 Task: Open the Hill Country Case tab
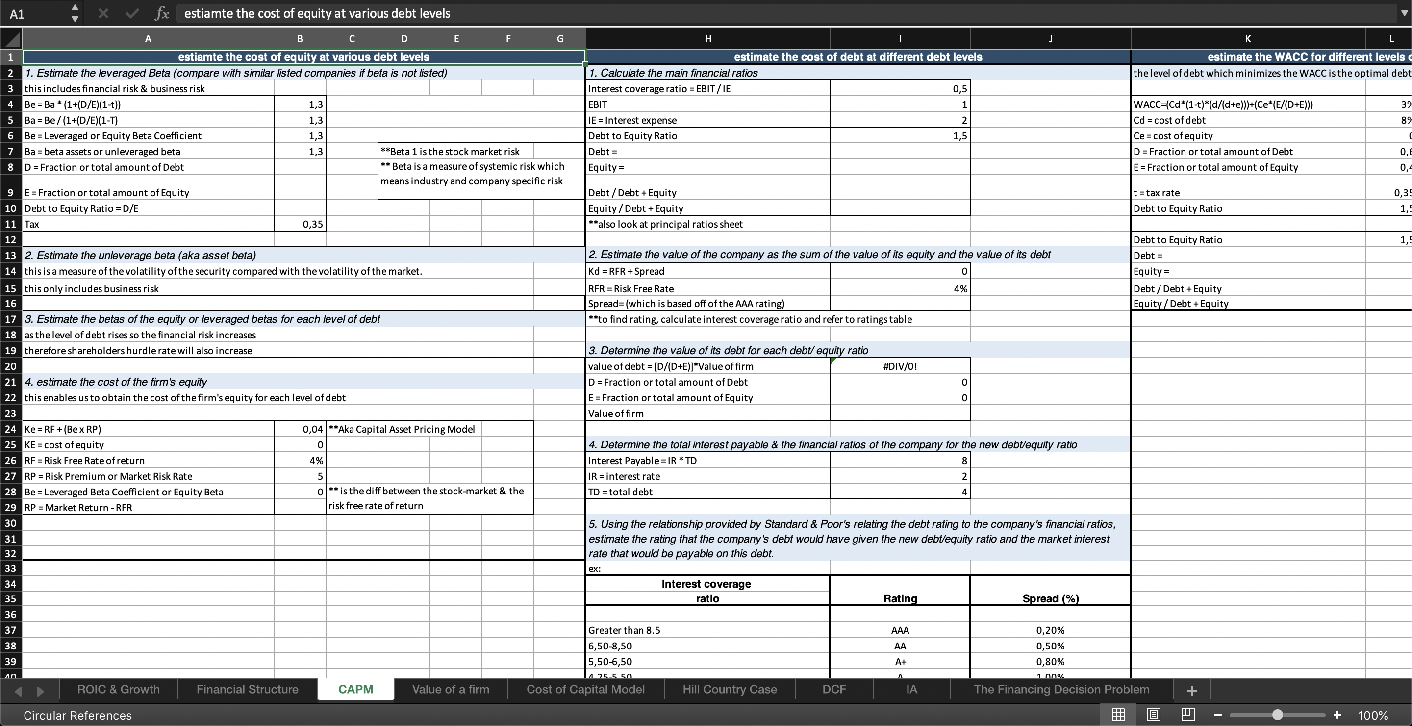(x=730, y=689)
